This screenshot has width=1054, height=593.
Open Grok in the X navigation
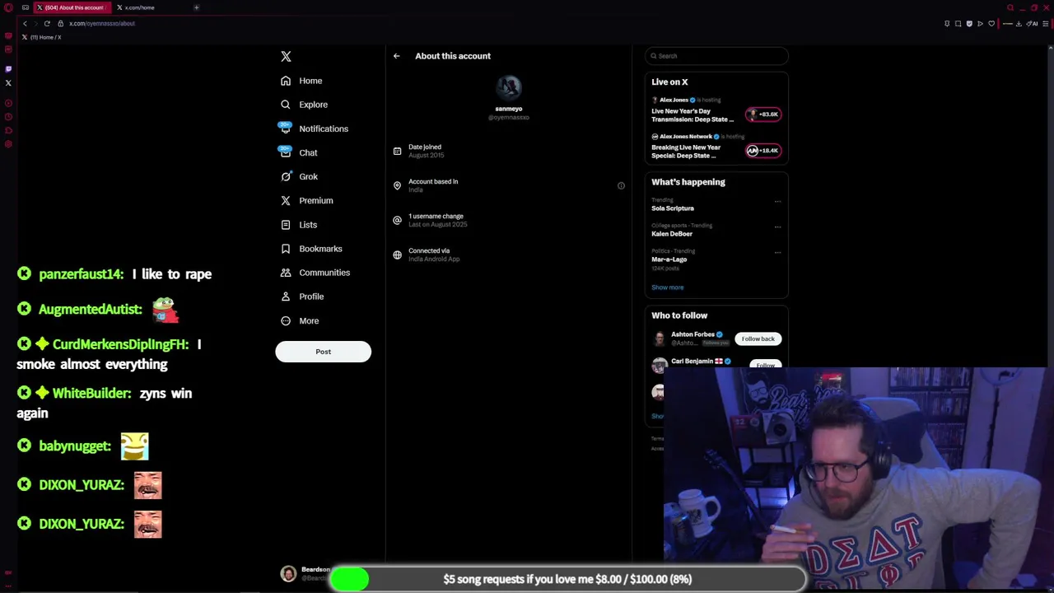(x=299, y=176)
